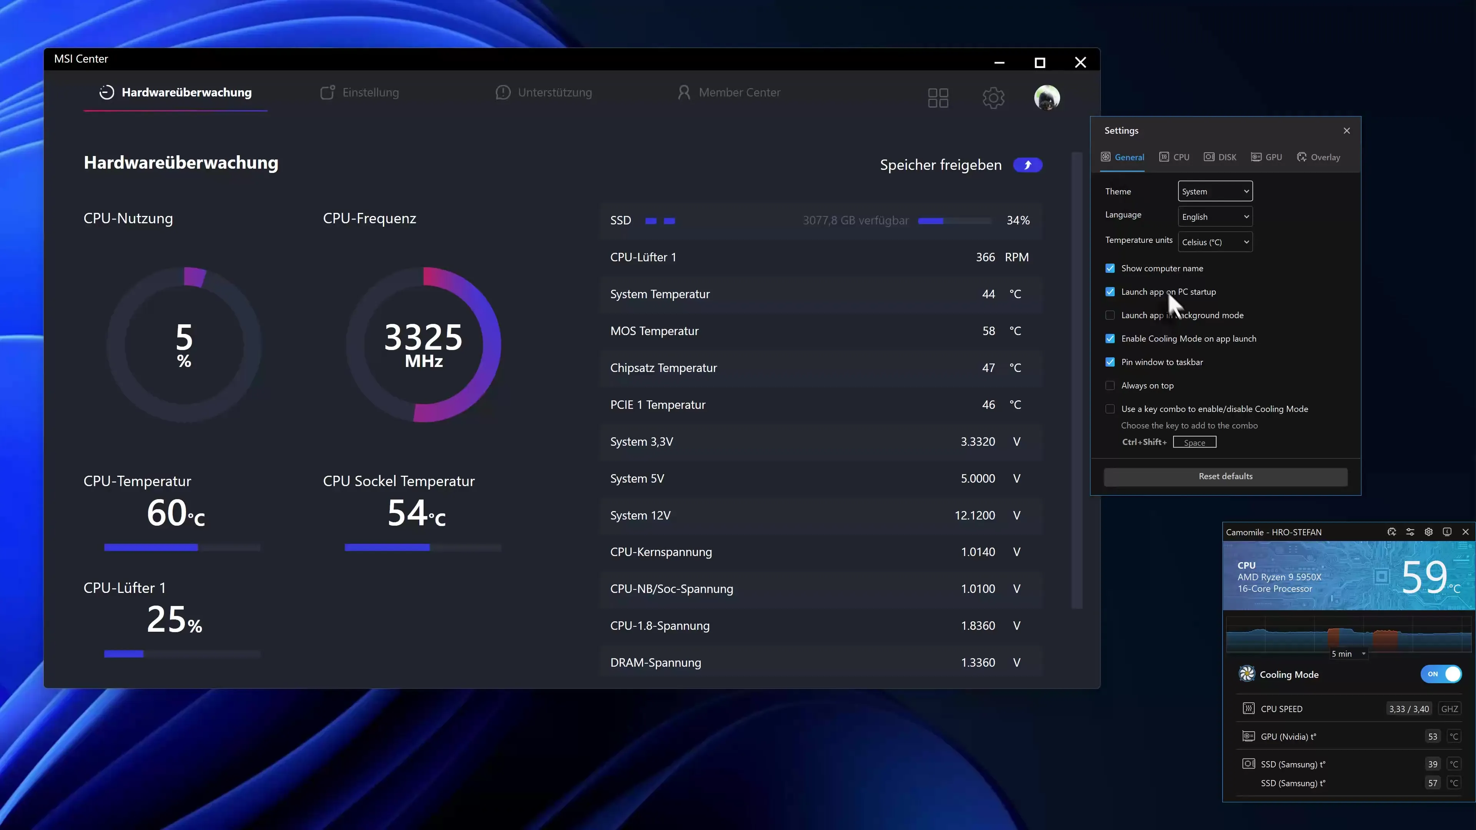Open MSI Center settings gear
The image size is (1476, 830).
993,98
